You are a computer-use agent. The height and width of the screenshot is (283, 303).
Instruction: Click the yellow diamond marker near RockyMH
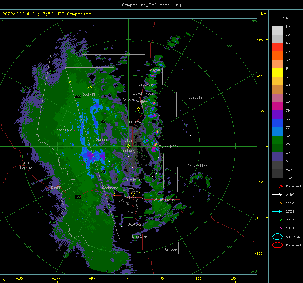coord(90,88)
